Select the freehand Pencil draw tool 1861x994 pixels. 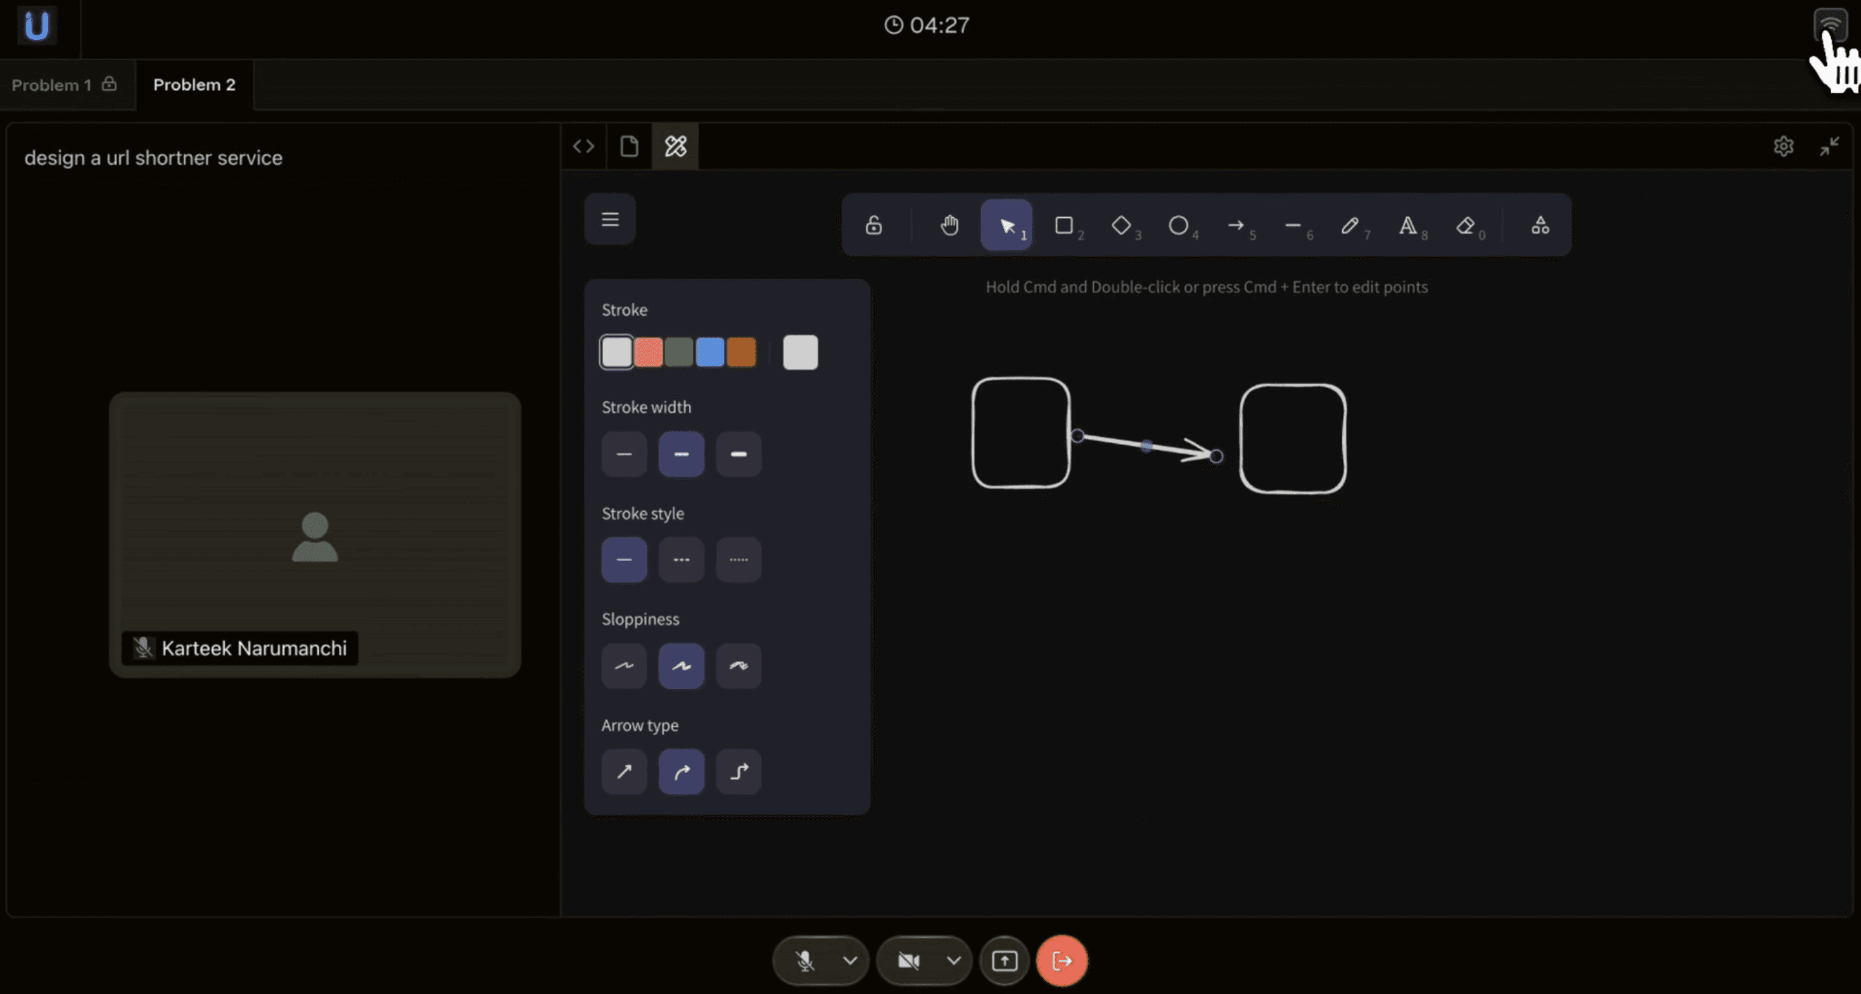tap(1349, 226)
